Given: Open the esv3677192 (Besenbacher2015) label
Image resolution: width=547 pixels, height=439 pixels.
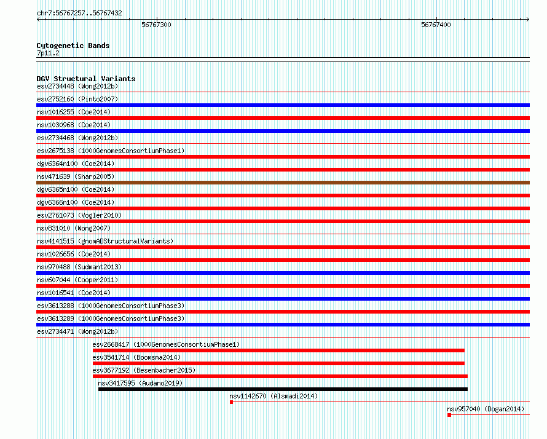Looking at the screenshot, I should click(144, 370).
